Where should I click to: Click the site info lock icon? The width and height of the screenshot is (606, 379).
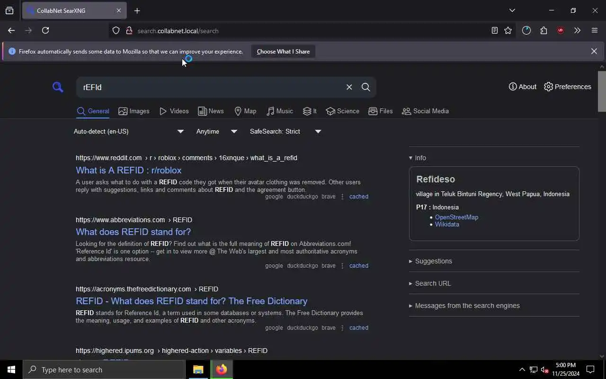tap(129, 31)
